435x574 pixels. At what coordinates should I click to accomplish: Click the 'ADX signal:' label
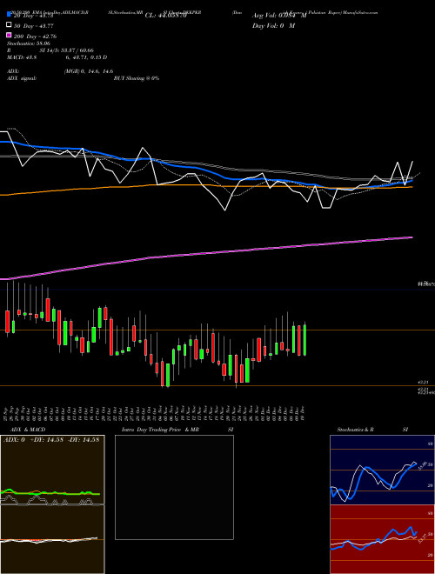pyautogui.click(x=21, y=78)
